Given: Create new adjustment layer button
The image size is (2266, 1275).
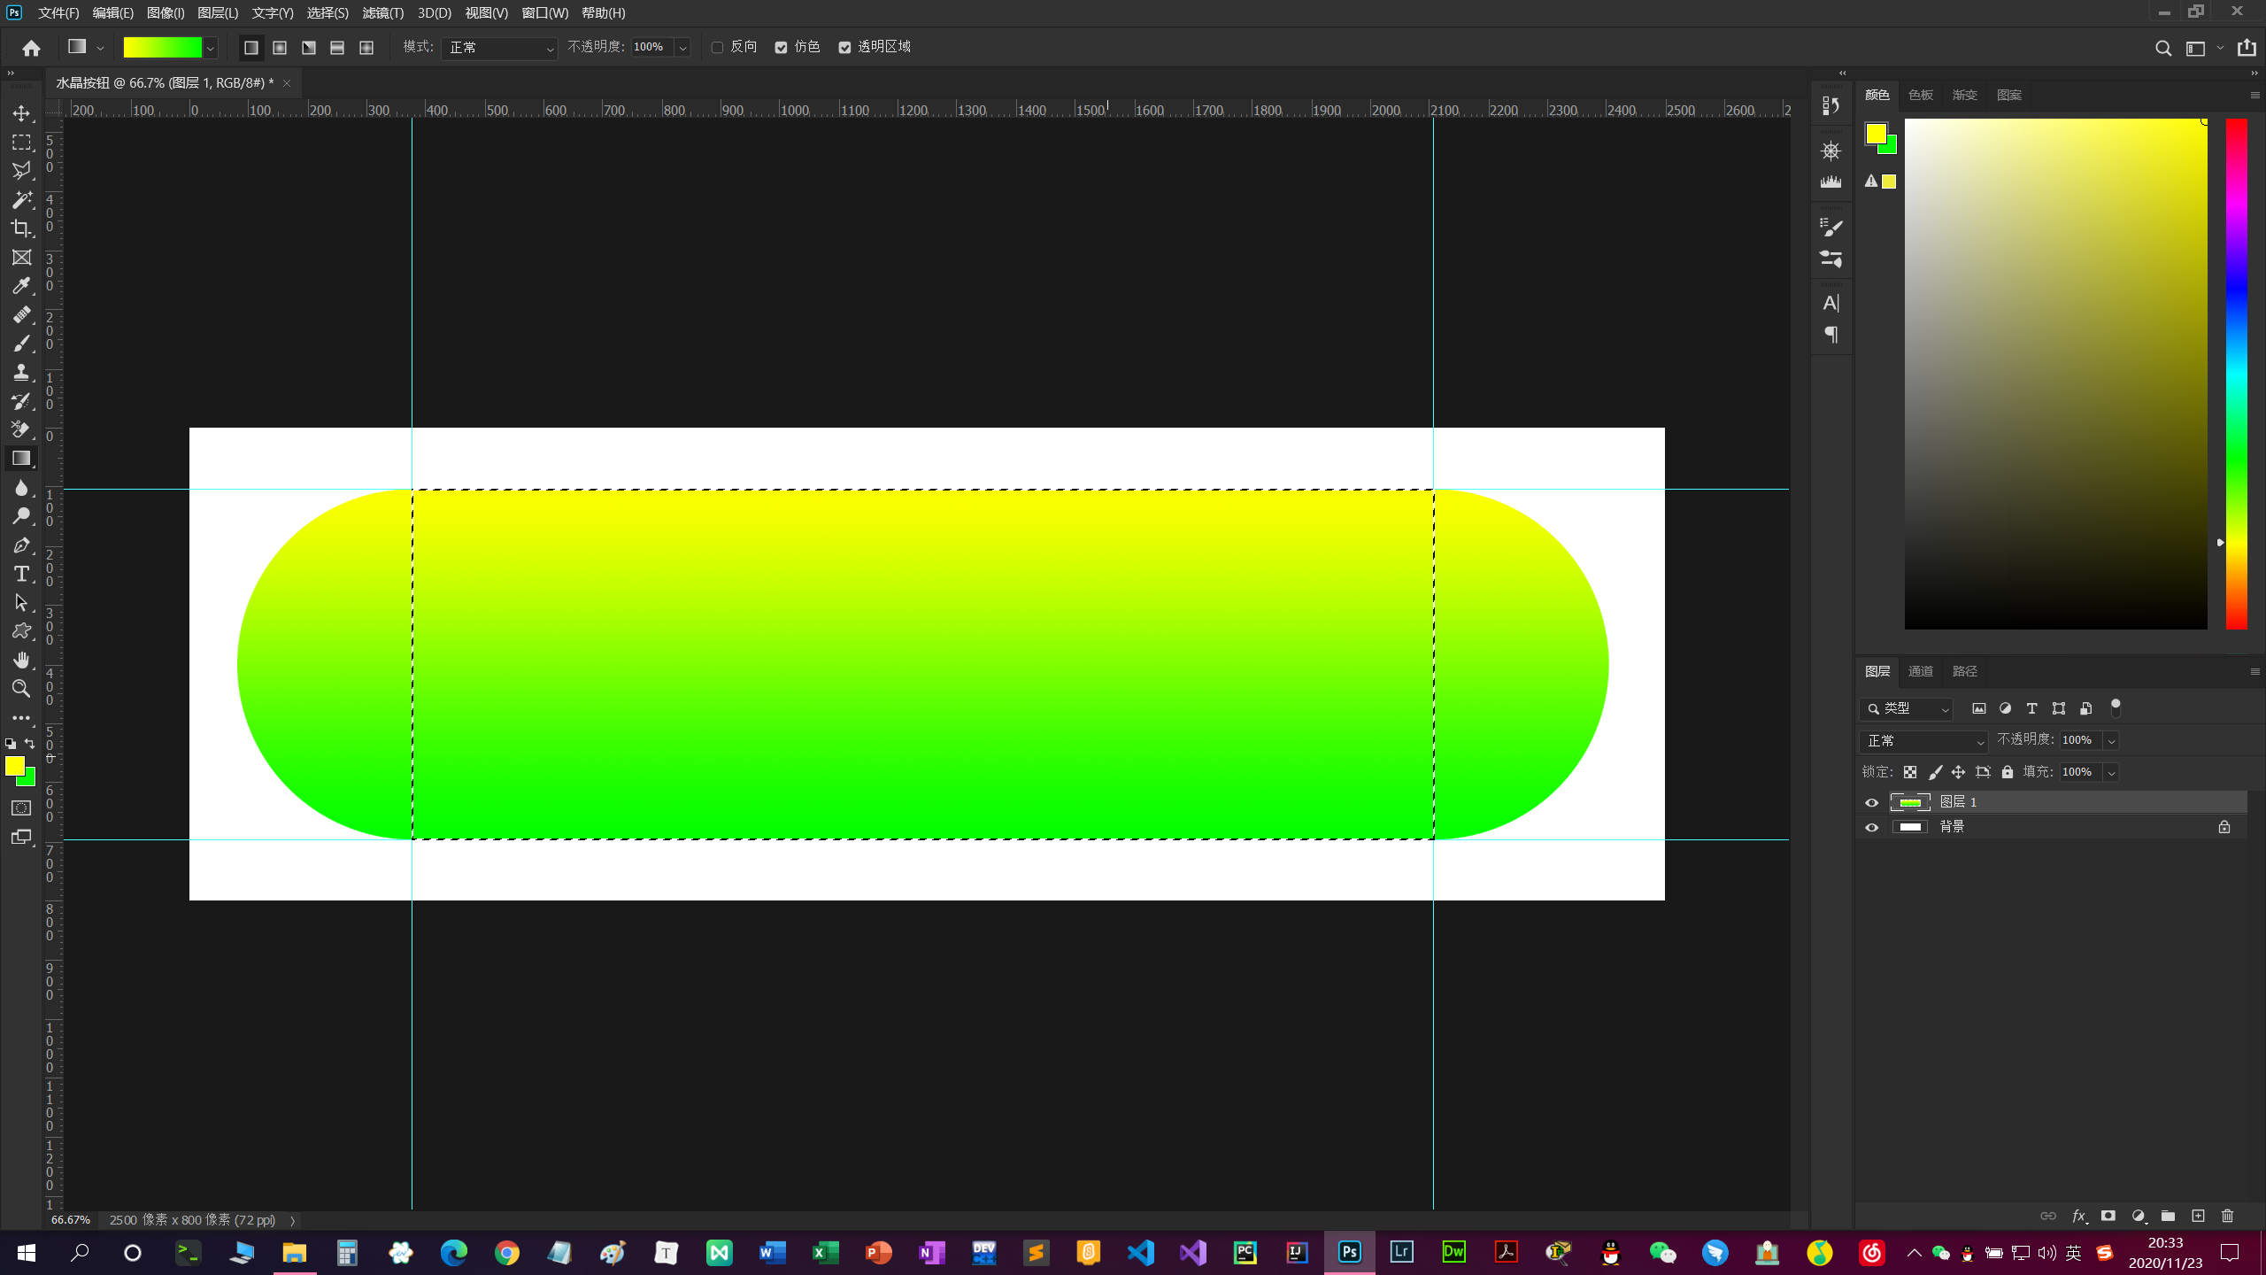Looking at the screenshot, I should (2139, 1217).
